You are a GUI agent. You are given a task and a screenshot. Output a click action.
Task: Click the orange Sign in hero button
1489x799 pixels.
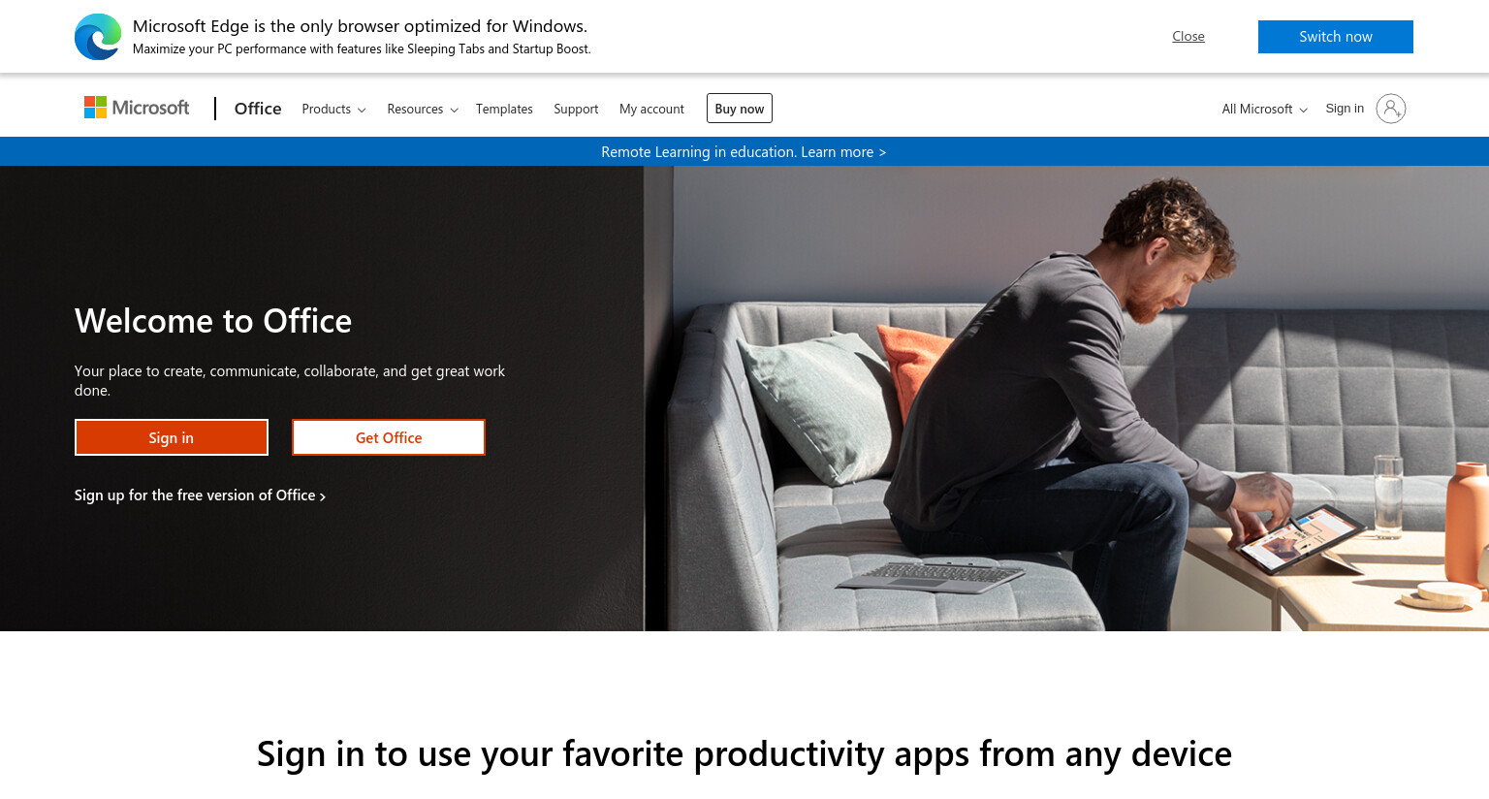pos(172,437)
